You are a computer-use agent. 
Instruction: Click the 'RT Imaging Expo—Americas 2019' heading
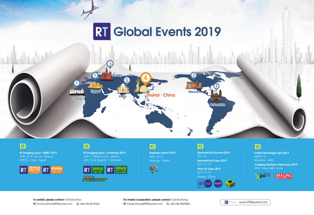(104, 153)
